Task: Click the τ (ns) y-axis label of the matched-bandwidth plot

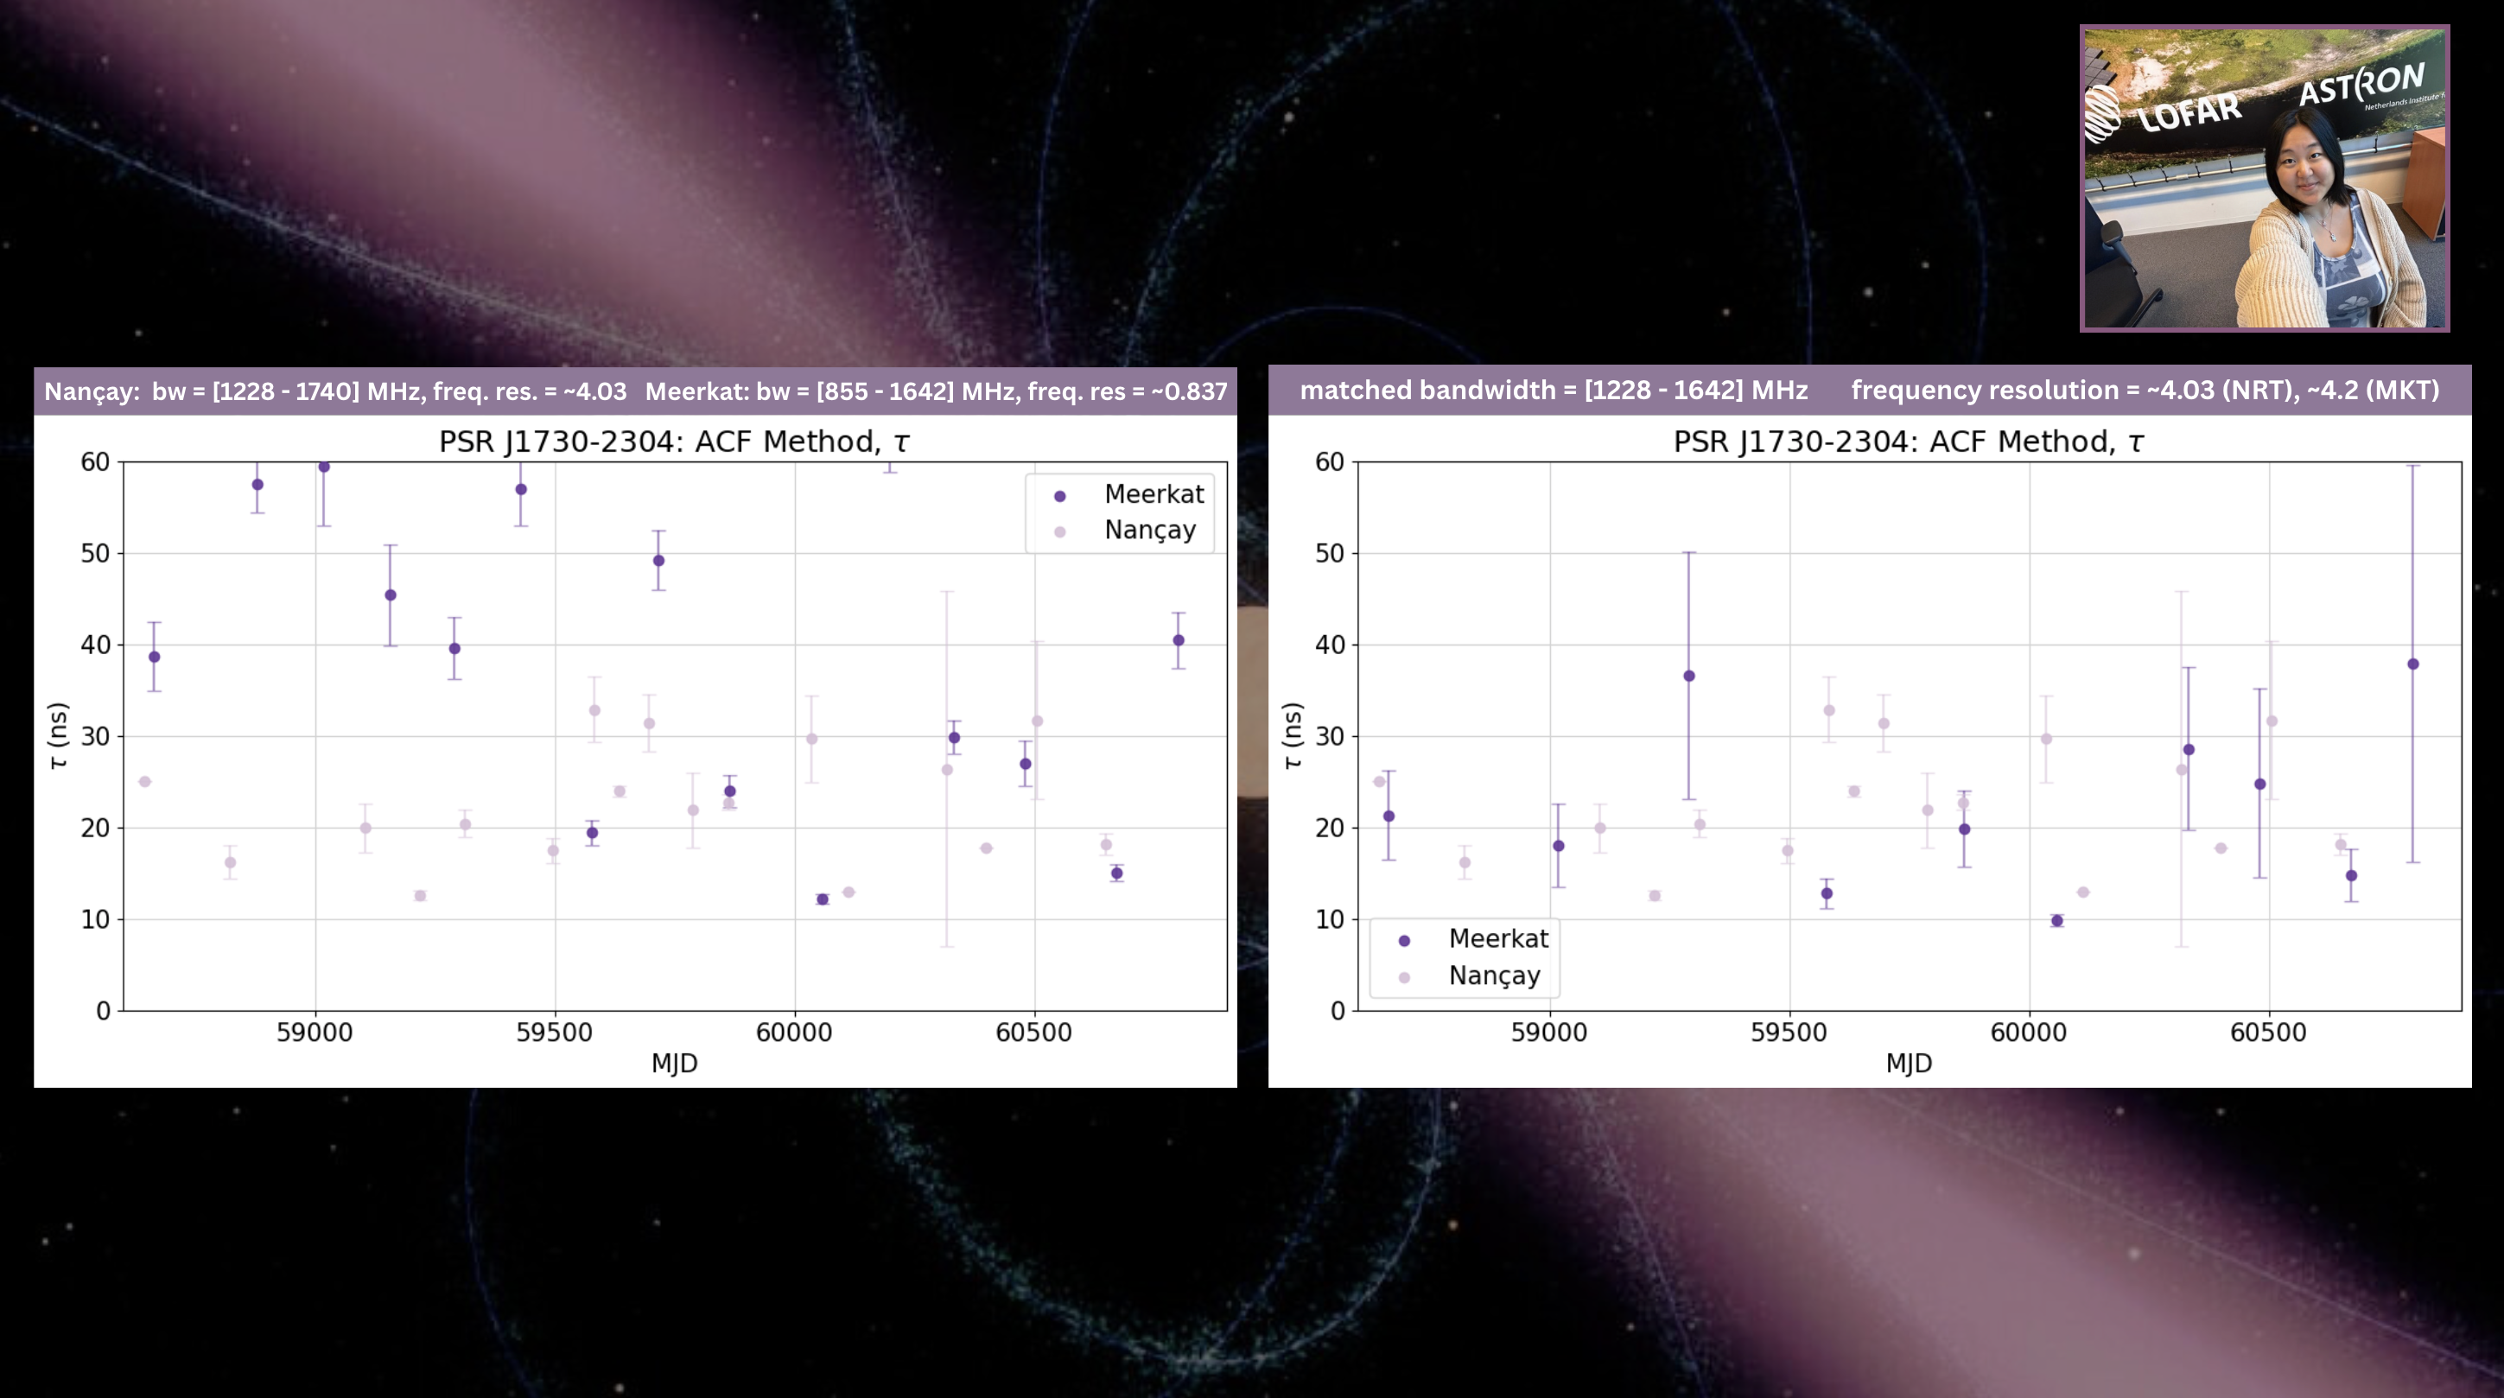Action: tap(1292, 736)
